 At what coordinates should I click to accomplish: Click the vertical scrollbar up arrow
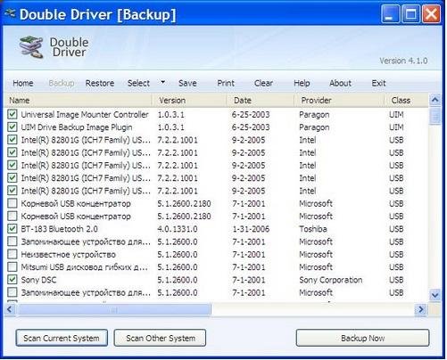[x=435, y=100]
